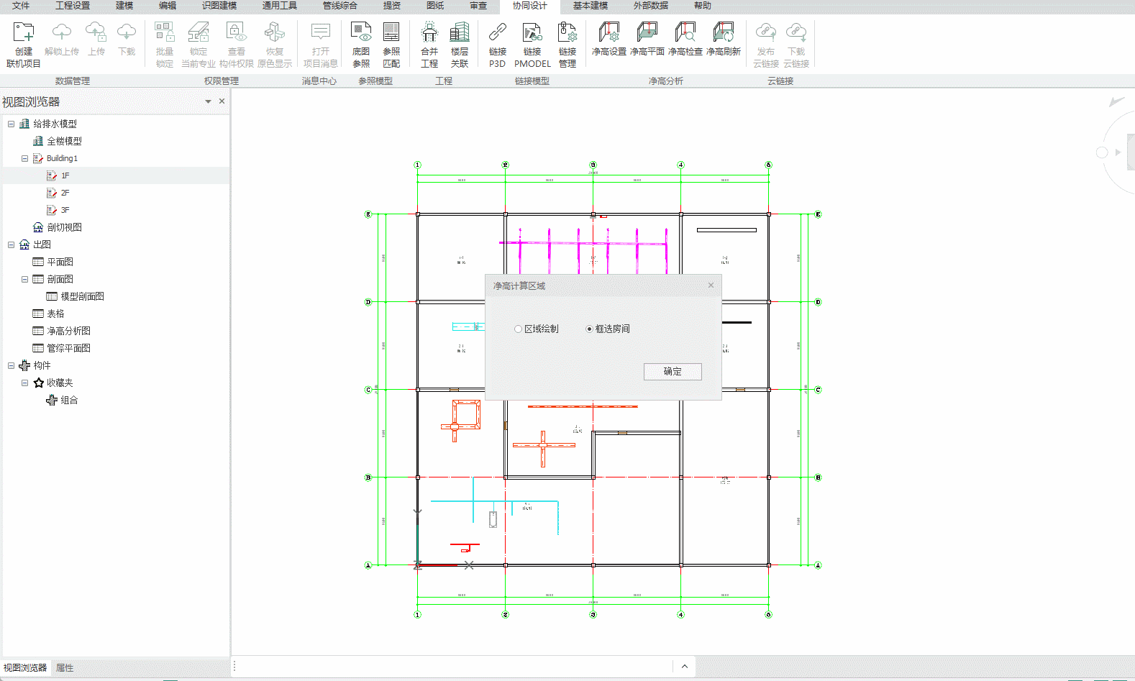Viewport: 1135px width, 681px height.
Task: Switch to the 识图建模 ribbon tab
Action: tap(219, 6)
